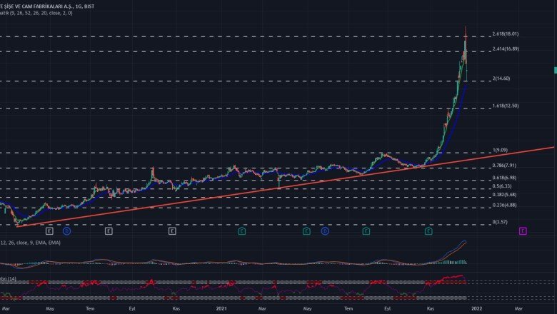Click the chart title with 1G, BIST
The width and height of the screenshot is (557, 314).
[x=47, y=6]
